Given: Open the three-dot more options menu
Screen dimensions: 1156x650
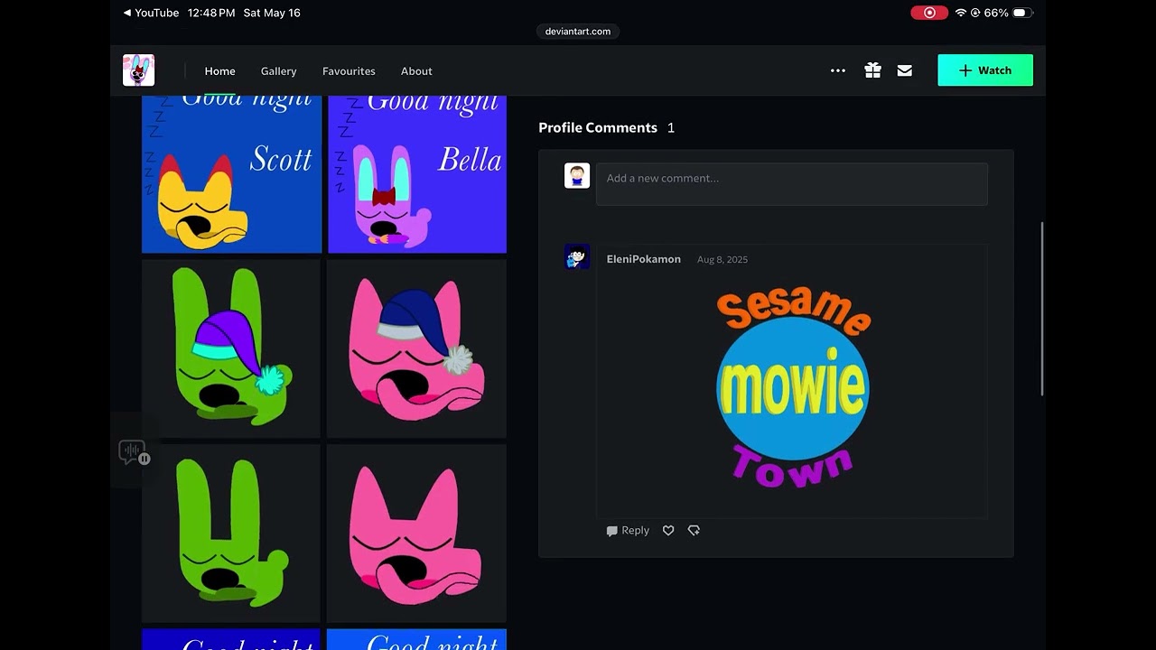Looking at the screenshot, I should point(838,70).
